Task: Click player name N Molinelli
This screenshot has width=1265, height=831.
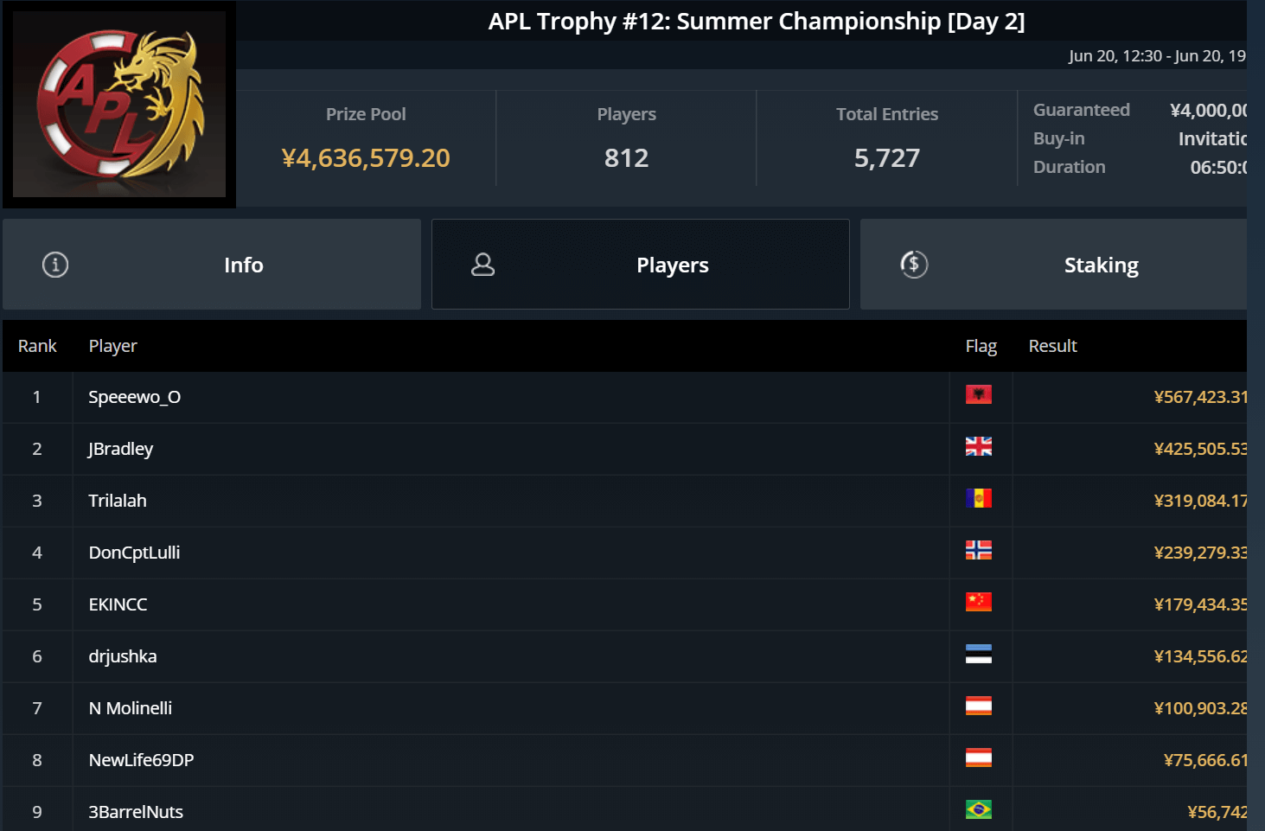Action: 131,708
